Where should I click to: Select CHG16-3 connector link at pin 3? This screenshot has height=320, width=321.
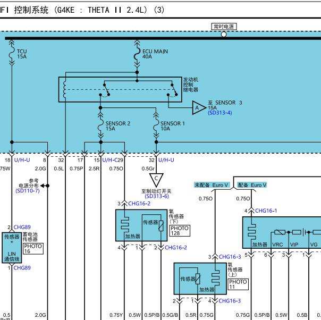point(230,257)
